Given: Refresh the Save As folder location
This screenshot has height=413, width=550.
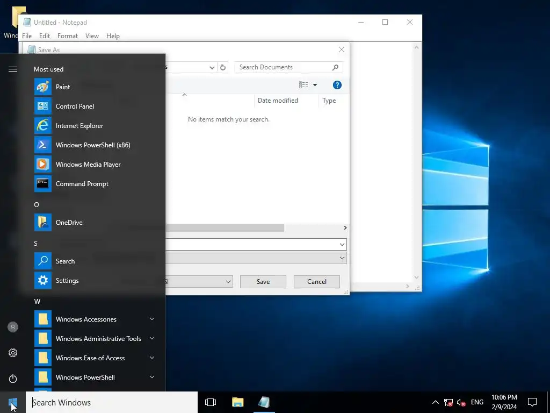Looking at the screenshot, I should coord(223,67).
